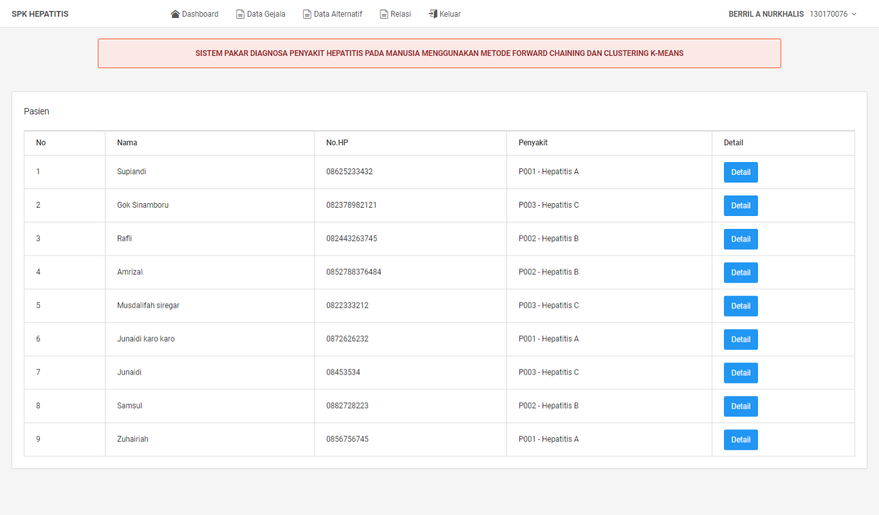Click phone number 0822333212

coord(347,305)
